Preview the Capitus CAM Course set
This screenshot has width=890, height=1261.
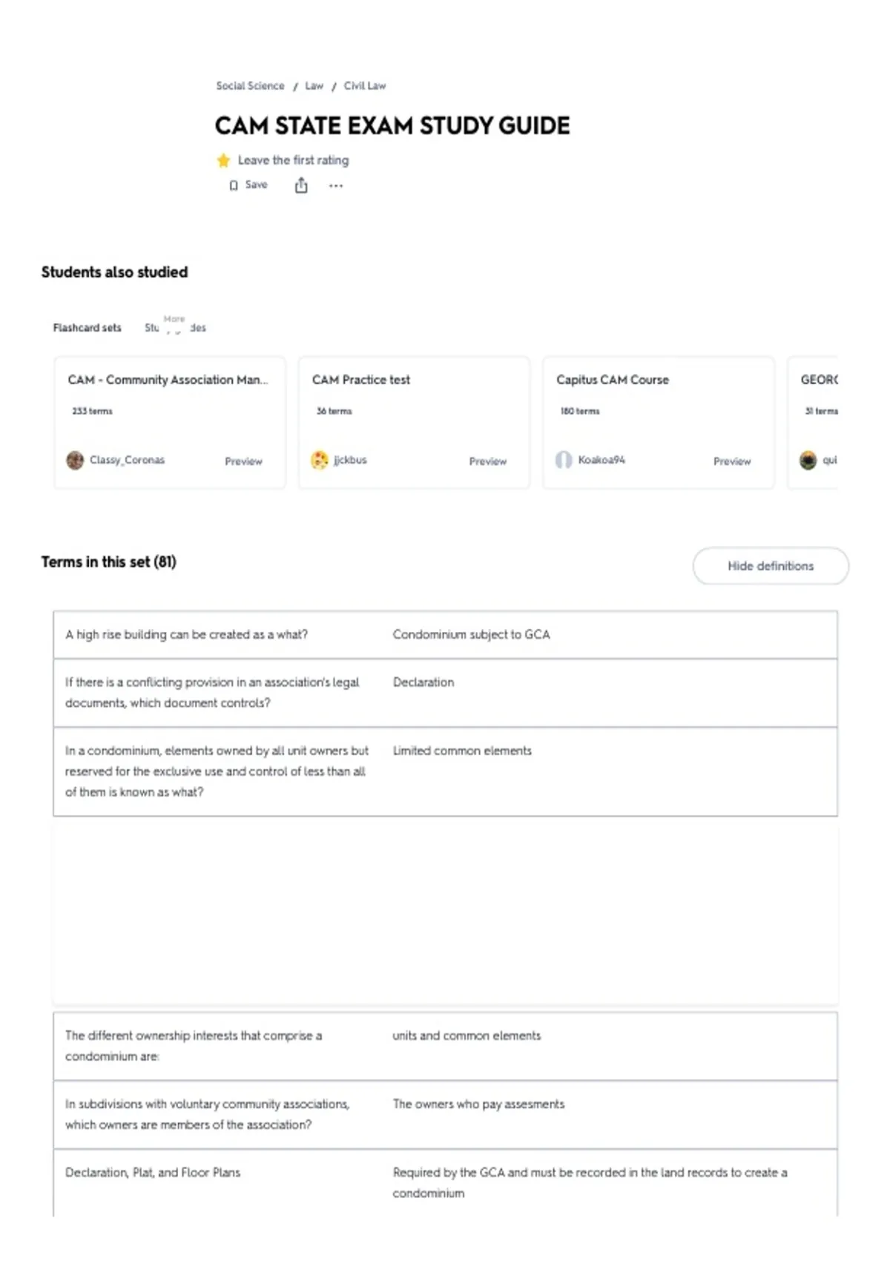[732, 461]
